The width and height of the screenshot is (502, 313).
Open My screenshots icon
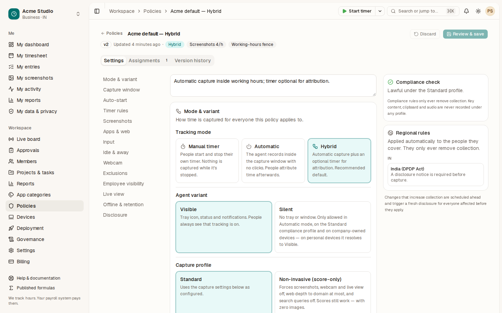[11, 78]
